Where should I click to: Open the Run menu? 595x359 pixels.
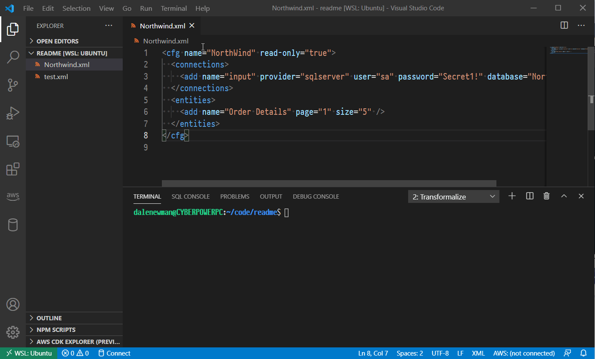(146, 8)
